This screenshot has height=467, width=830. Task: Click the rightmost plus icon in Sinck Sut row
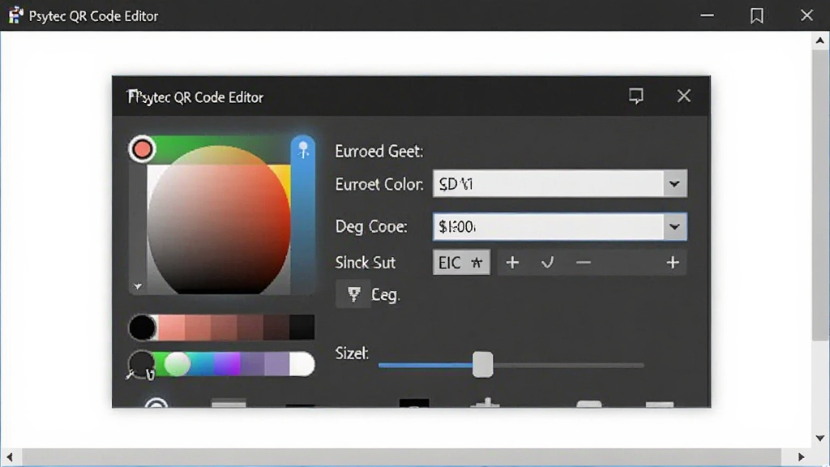[673, 263]
